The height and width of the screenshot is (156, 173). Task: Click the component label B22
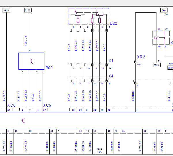click(113, 23)
